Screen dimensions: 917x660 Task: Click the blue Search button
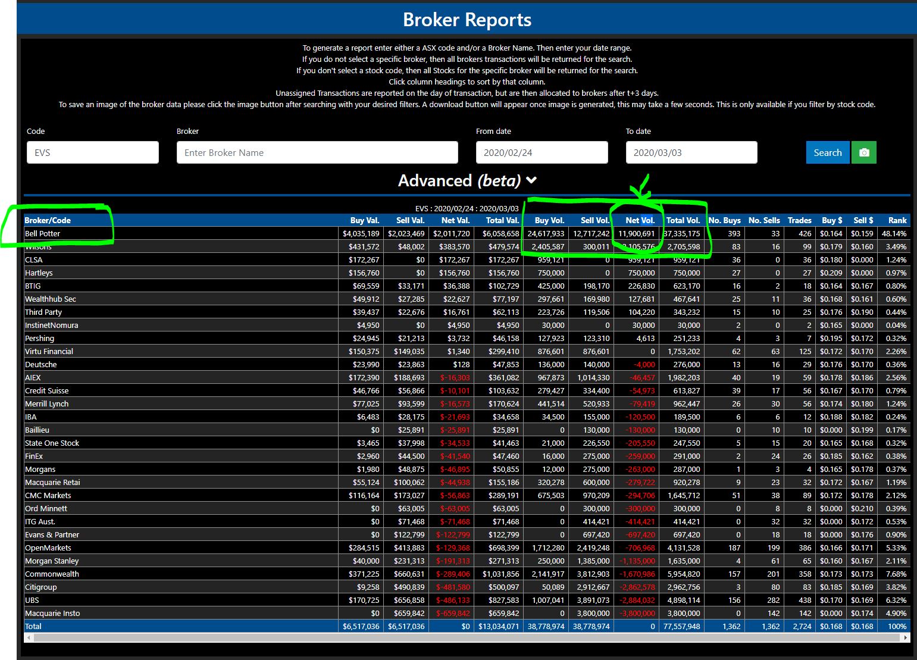click(828, 152)
